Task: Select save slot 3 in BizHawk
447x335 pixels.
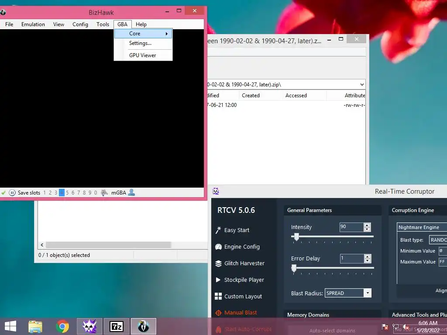Action: pyautogui.click(x=56, y=192)
